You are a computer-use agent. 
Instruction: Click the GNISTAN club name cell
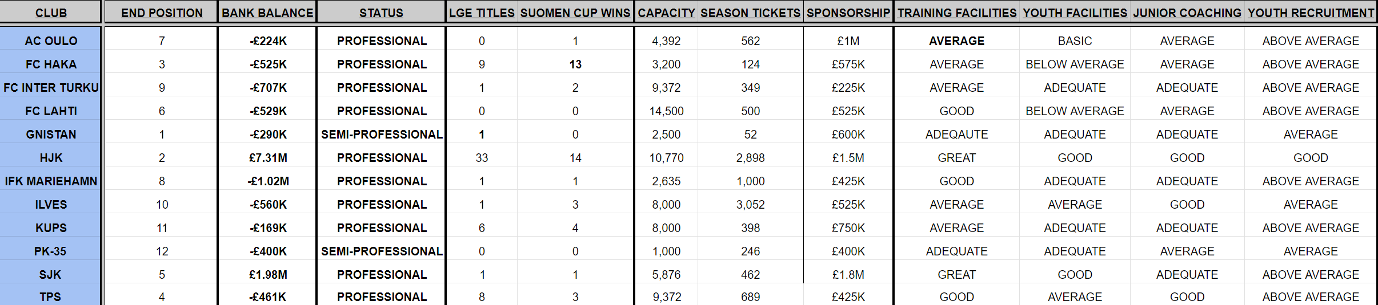(x=51, y=135)
